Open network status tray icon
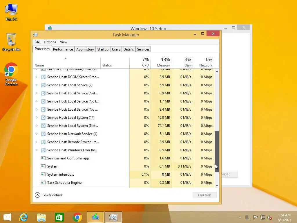This screenshot has width=297, height=223. (x=263, y=217)
